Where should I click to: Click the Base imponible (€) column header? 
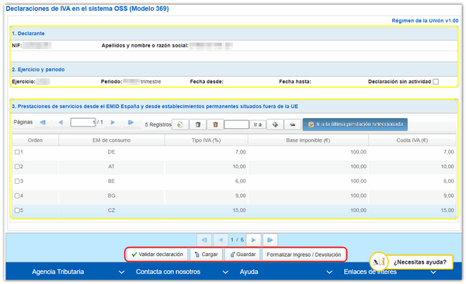308,140
